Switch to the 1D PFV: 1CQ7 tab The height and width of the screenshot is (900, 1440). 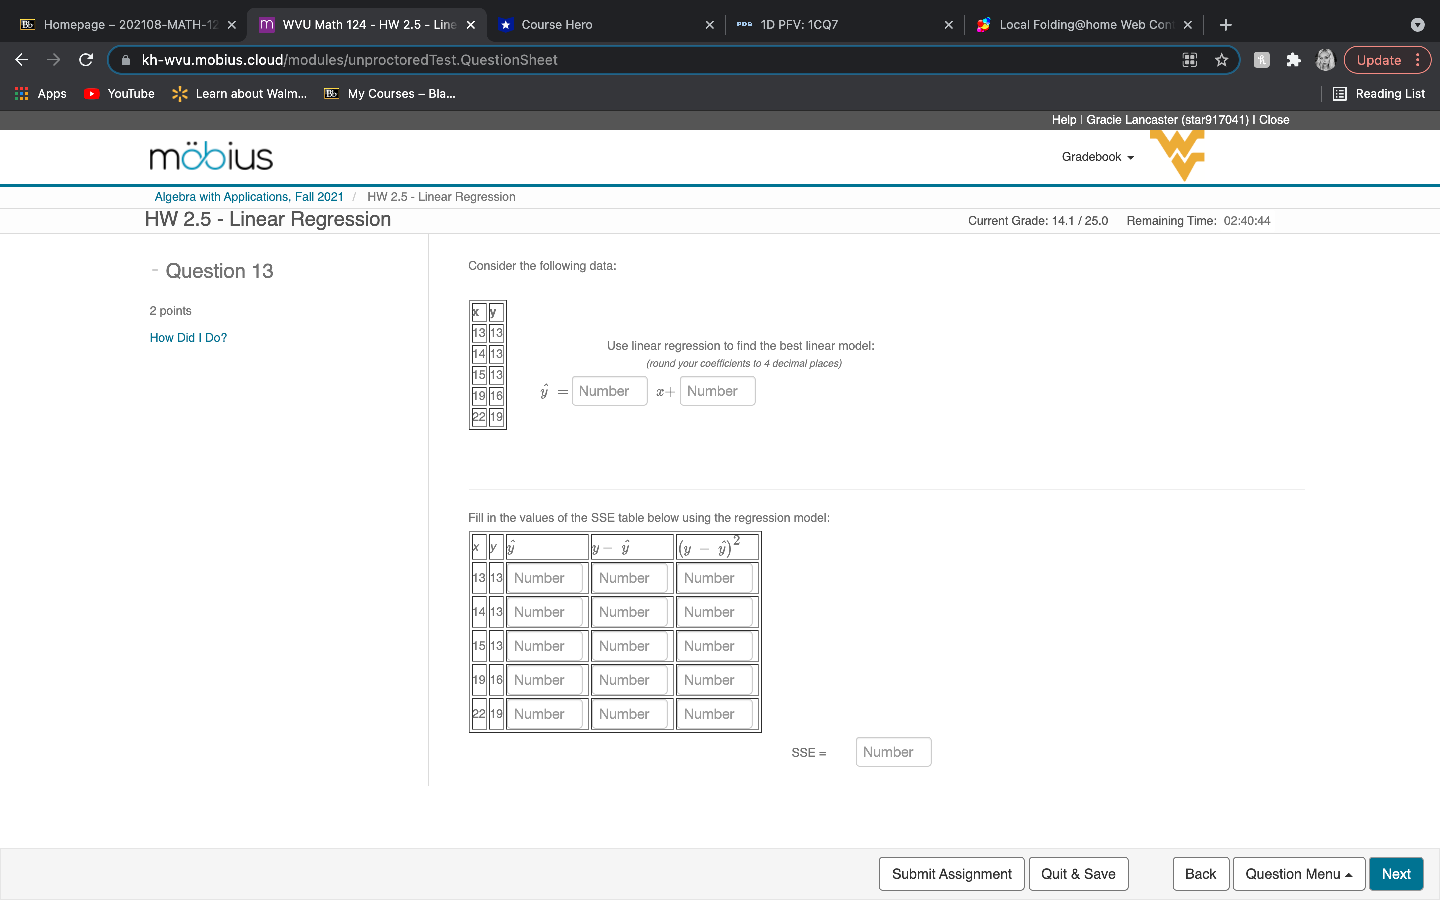pyautogui.click(x=798, y=25)
